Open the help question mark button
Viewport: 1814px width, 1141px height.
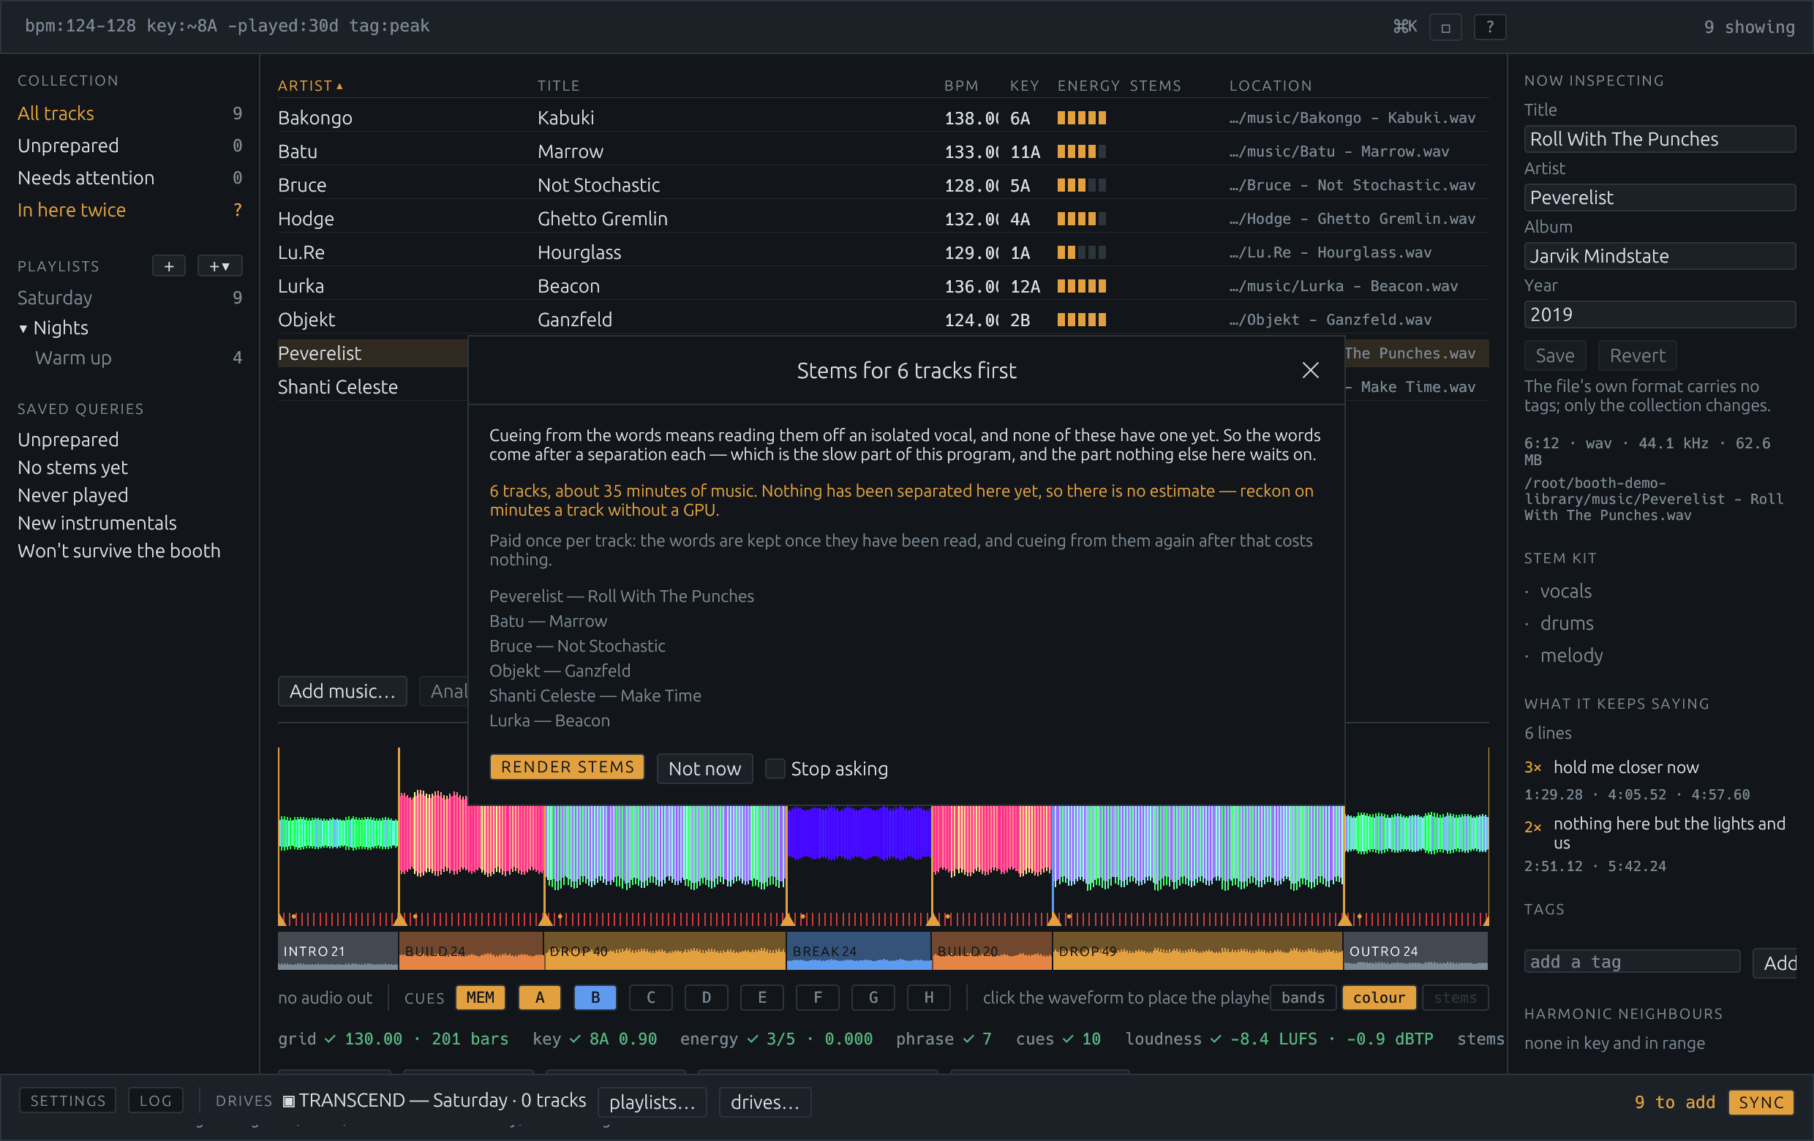pyautogui.click(x=1489, y=27)
